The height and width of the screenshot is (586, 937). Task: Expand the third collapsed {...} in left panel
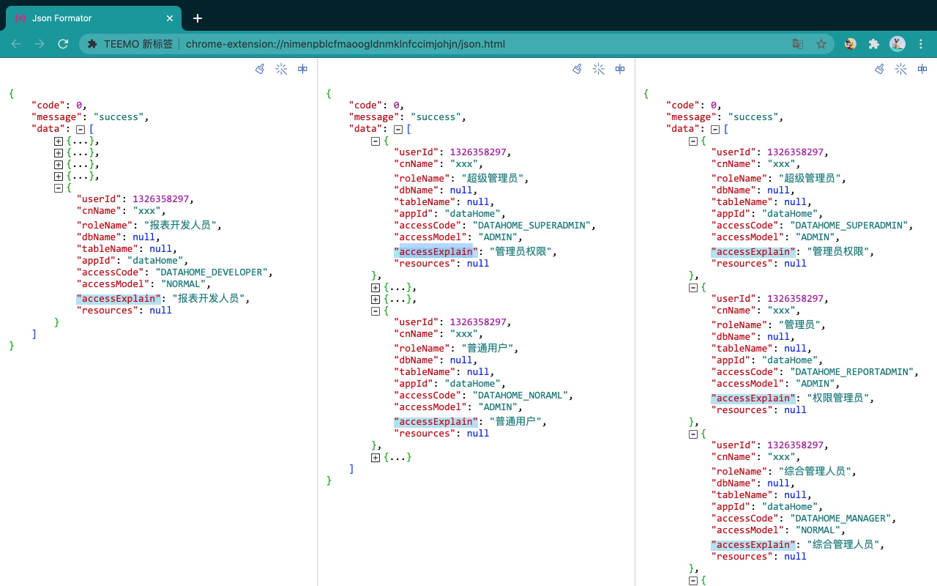point(59,164)
